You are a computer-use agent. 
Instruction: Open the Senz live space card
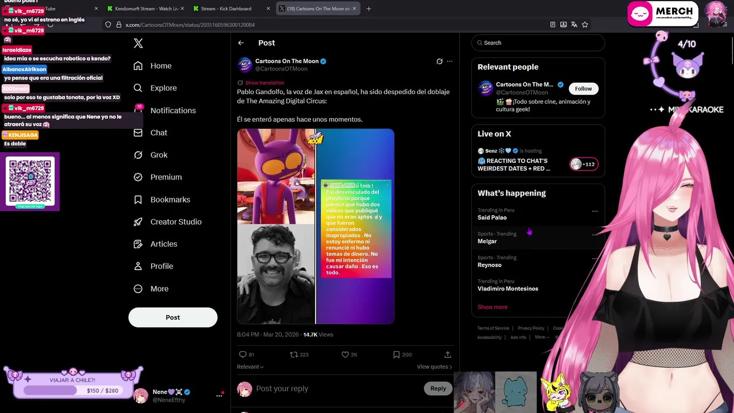[x=538, y=161]
